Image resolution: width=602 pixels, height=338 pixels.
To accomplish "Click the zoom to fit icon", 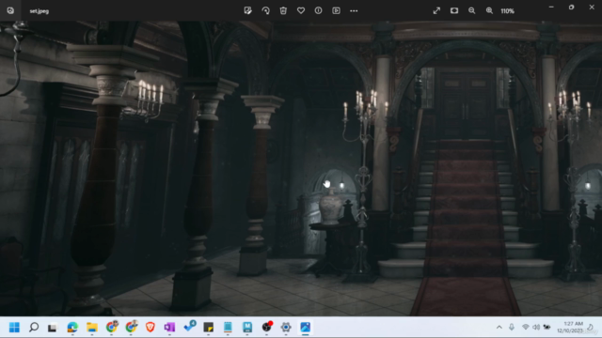I will tap(454, 10).
